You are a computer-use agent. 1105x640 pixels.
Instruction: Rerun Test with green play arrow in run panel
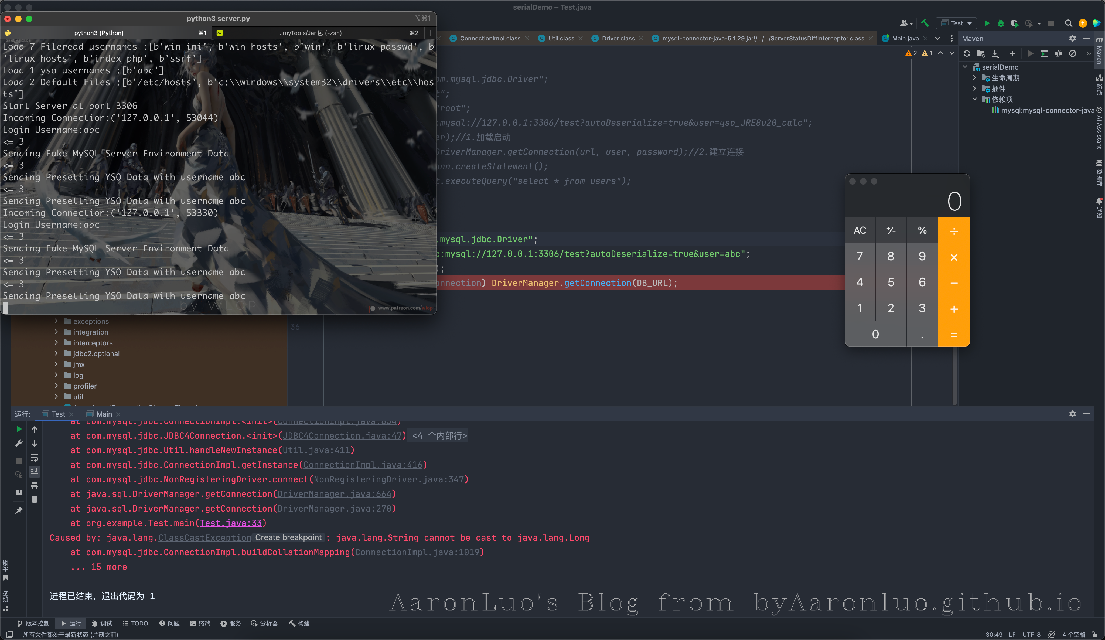[19, 429]
